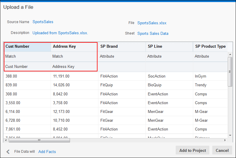Screen dimensions: 236x158
Task: Click the horizontal scrollbar right arrow
Action: (225, 140)
